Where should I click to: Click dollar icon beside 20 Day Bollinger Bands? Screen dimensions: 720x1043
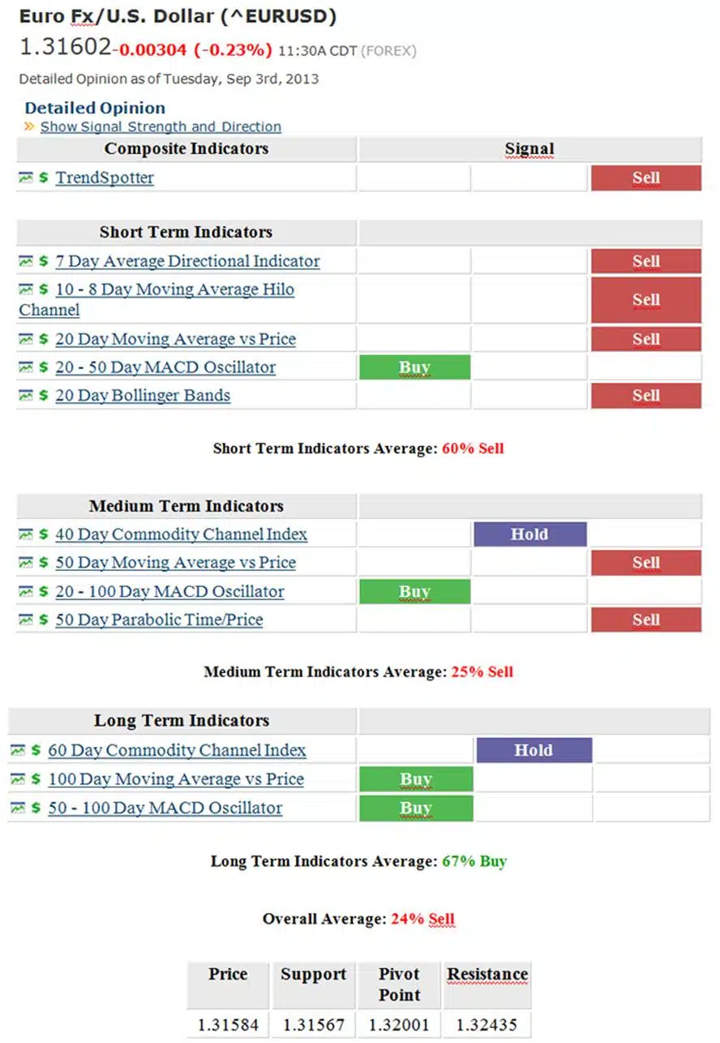coord(43,396)
